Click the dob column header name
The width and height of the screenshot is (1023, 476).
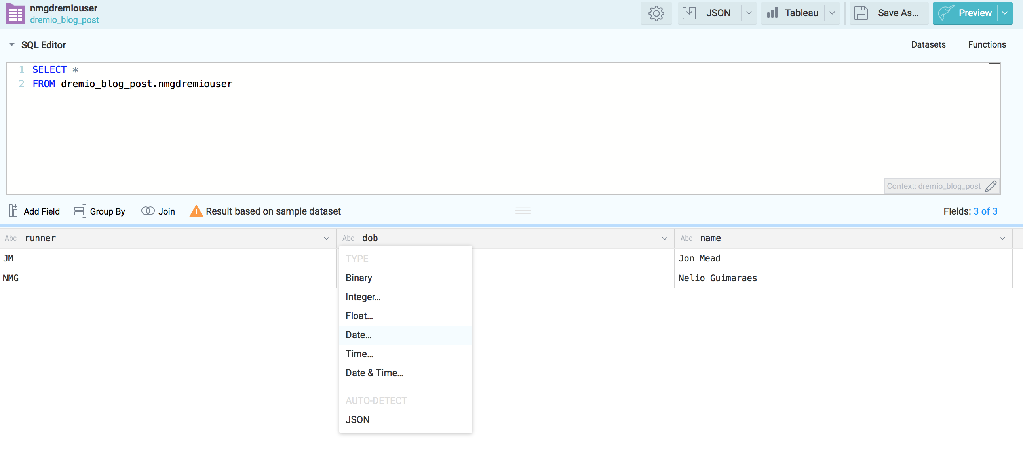coord(370,238)
